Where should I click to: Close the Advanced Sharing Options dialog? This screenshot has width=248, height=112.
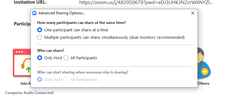tap(193, 13)
